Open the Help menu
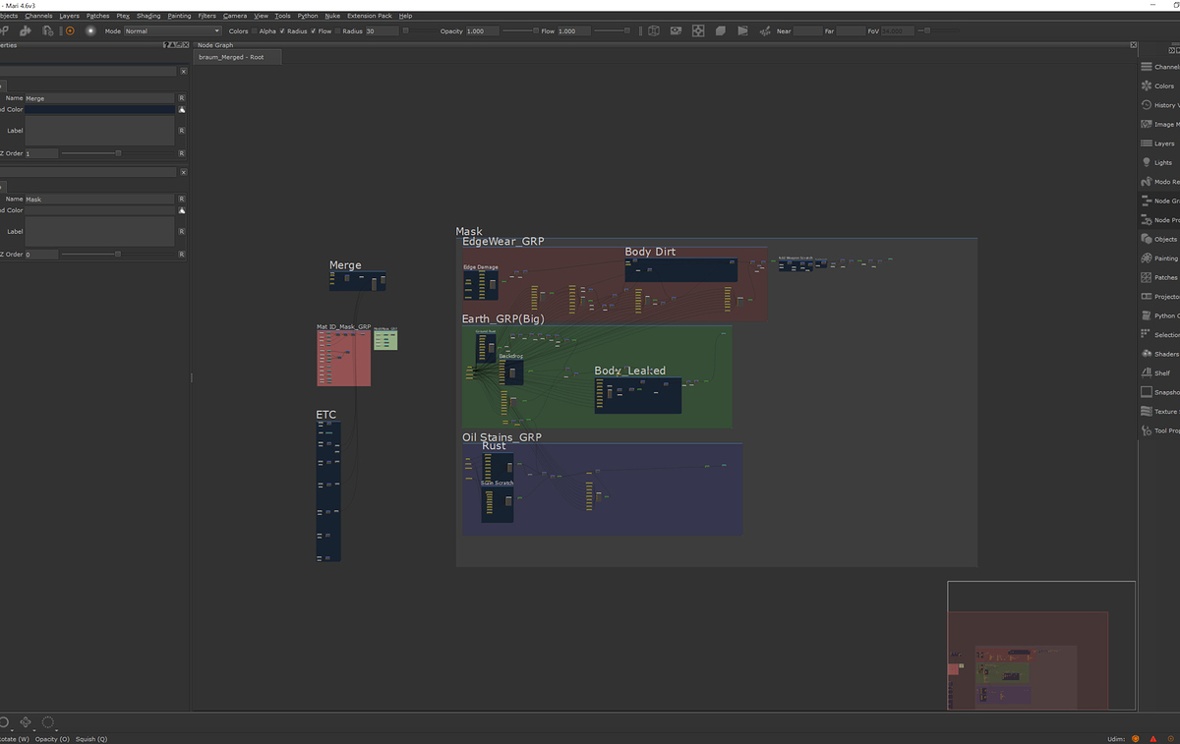This screenshot has height=744, width=1180. (x=405, y=16)
